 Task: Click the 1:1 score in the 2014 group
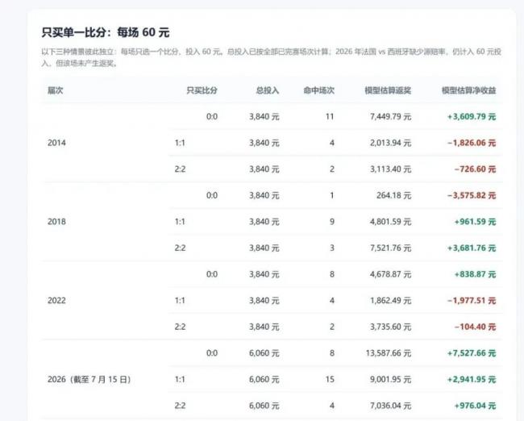[x=180, y=143]
